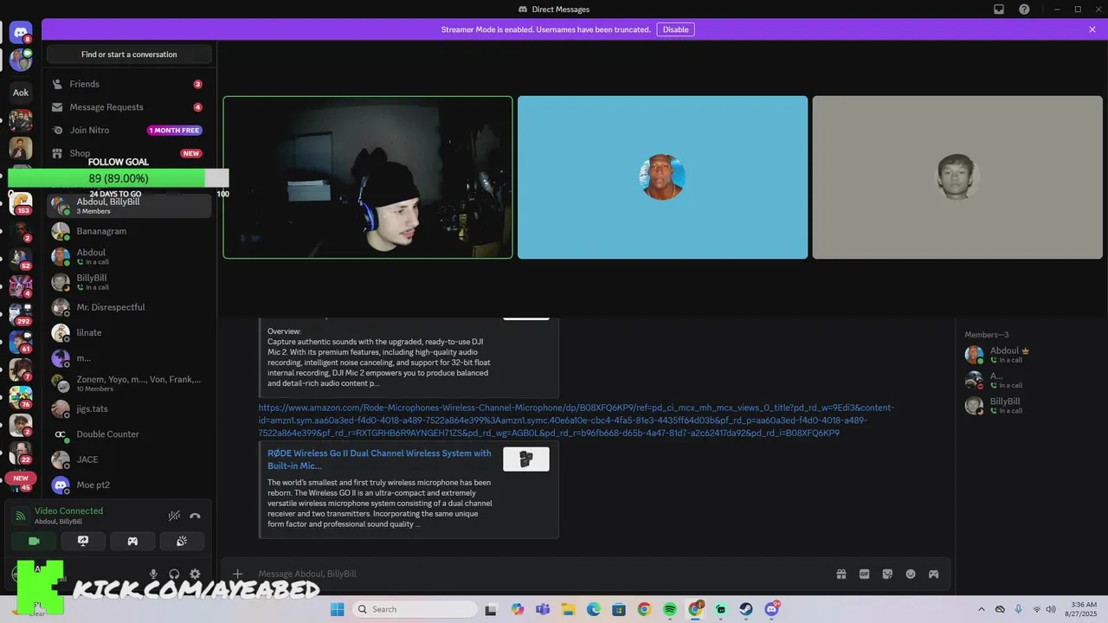
Task: Open Bananagram direct message
Action: pos(129,231)
